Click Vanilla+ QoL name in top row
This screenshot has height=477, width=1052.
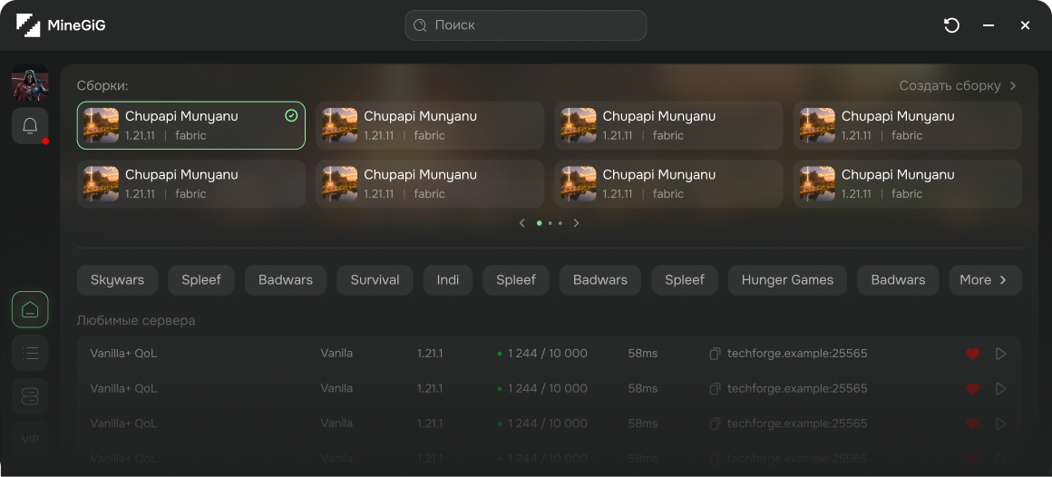[124, 354]
